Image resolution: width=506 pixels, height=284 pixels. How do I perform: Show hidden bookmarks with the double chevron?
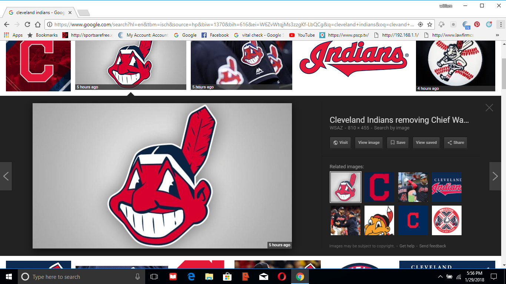(x=497, y=35)
